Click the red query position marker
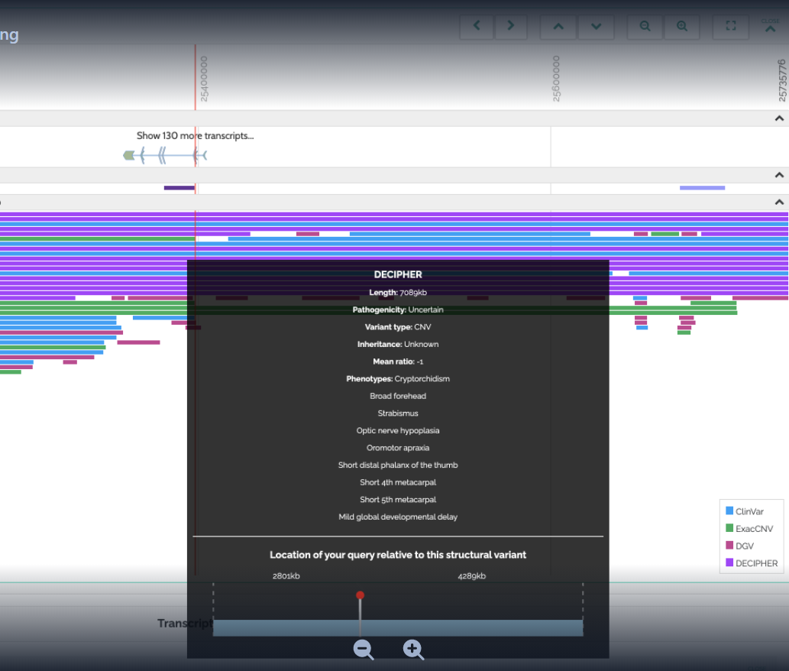The width and height of the screenshot is (789, 671). (360, 595)
